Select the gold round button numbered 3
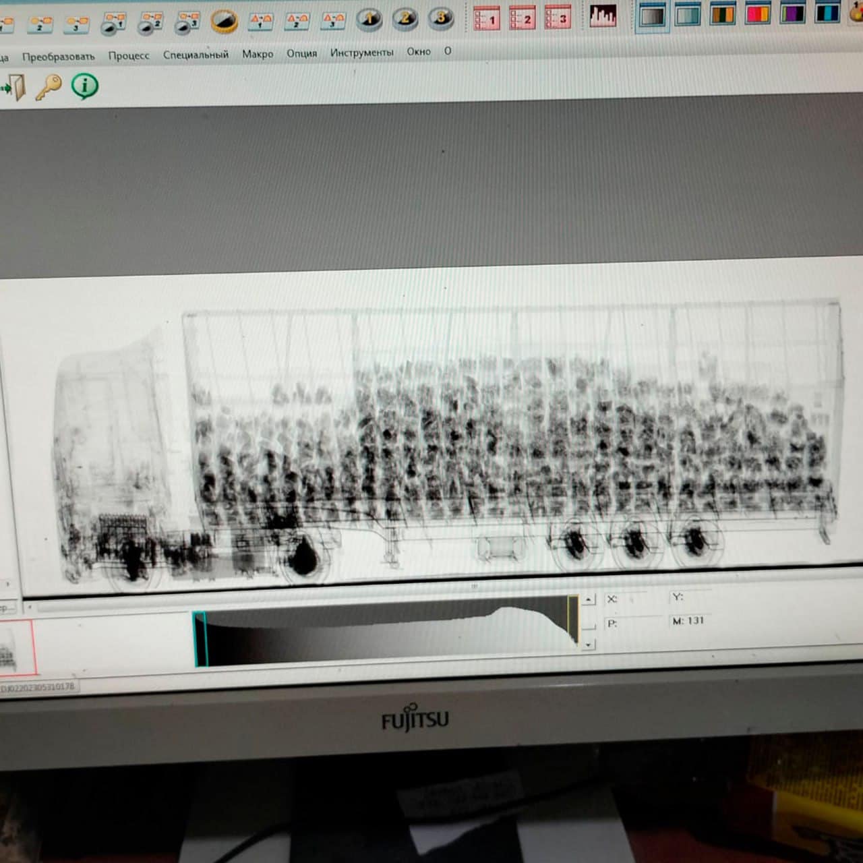The height and width of the screenshot is (863, 863). point(441,18)
